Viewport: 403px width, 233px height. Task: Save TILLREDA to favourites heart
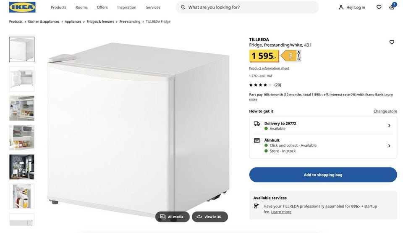(392, 42)
